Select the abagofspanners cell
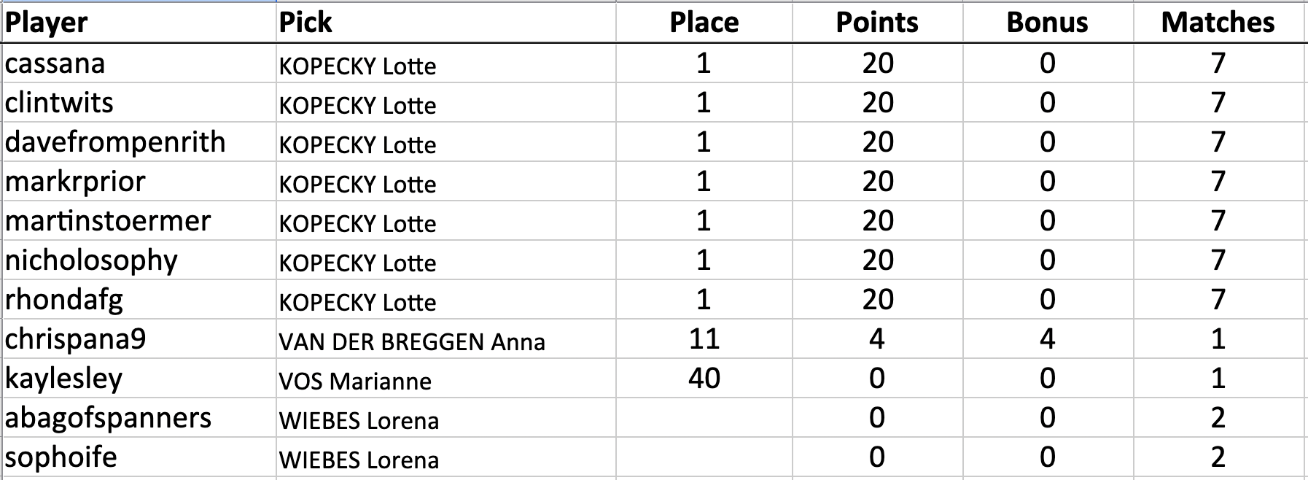Image resolution: width=1308 pixels, height=480 pixels. coord(139,418)
